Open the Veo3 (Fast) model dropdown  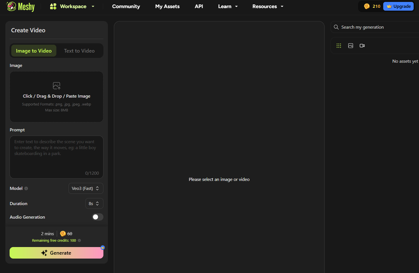coord(86,188)
